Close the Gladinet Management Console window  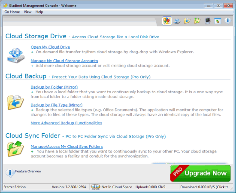point(228,6)
